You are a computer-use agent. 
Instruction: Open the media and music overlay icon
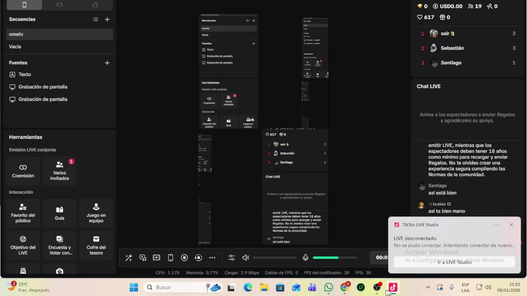(x=143, y=258)
